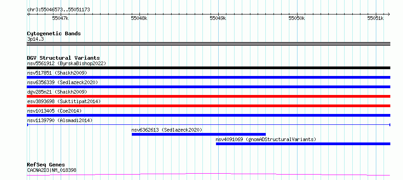Click the nsv5561912 (ByrskaBishop2022) black variant bar

click(208, 68)
